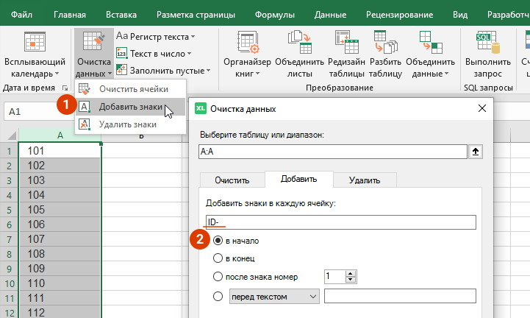Open the Формулы ribbon tab
This screenshot has width=530, height=318.
[275, 13]
